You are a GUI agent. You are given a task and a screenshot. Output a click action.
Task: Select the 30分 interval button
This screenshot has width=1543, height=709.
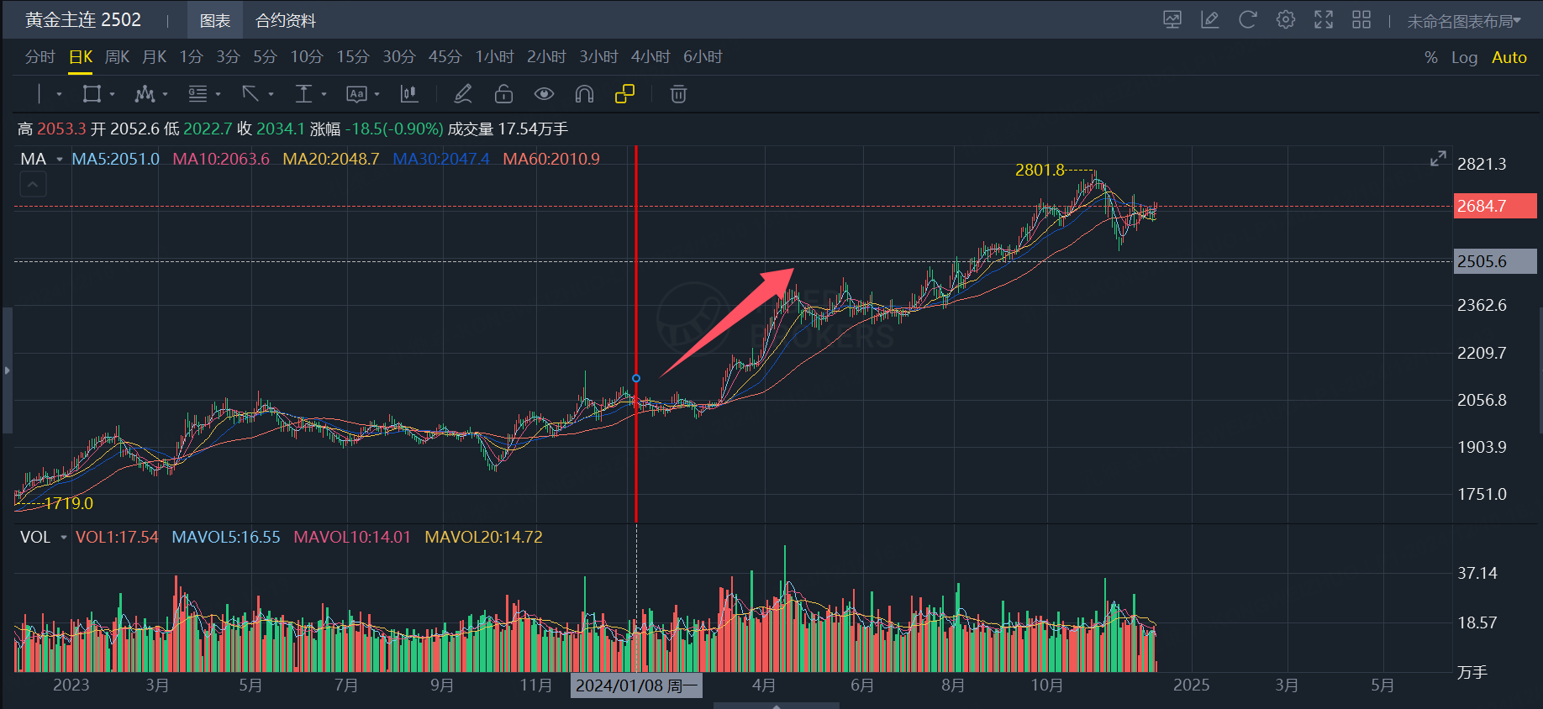tap(399, 57)
